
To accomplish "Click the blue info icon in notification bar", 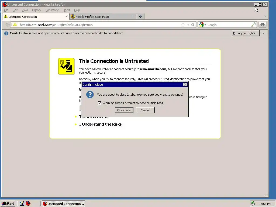I will [6, 33].
